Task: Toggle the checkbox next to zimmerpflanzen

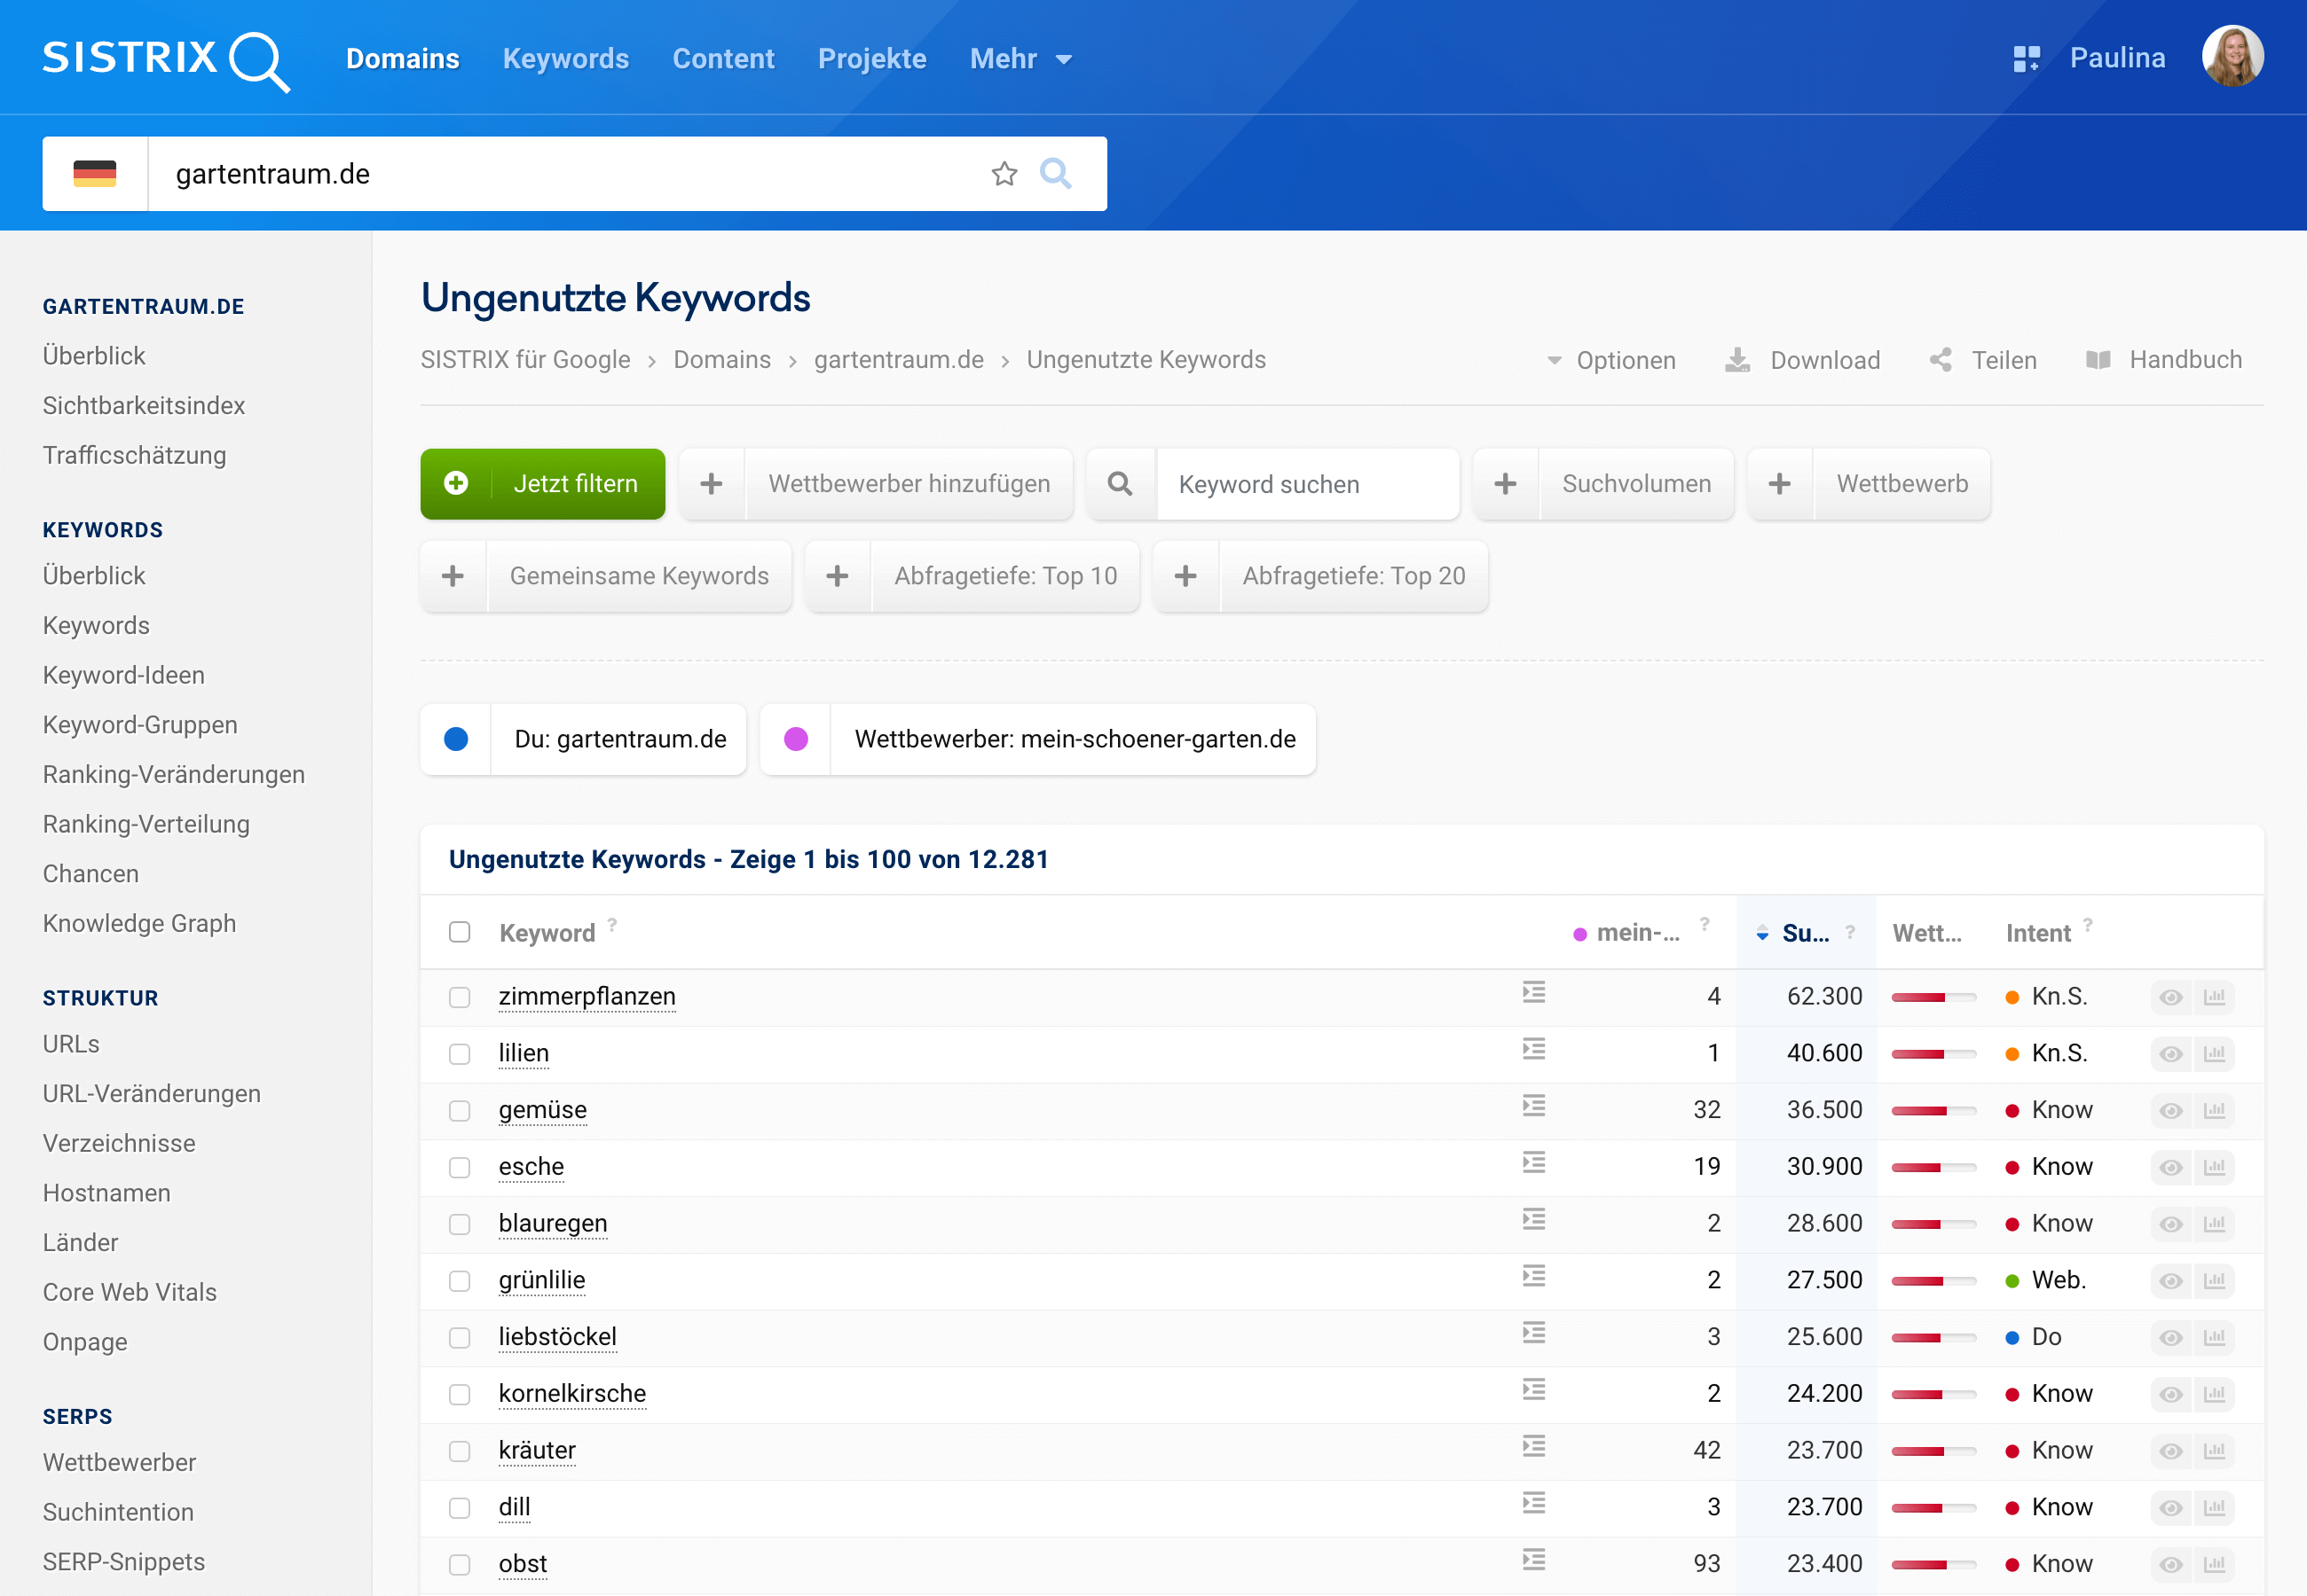Action: coord(460,997)
